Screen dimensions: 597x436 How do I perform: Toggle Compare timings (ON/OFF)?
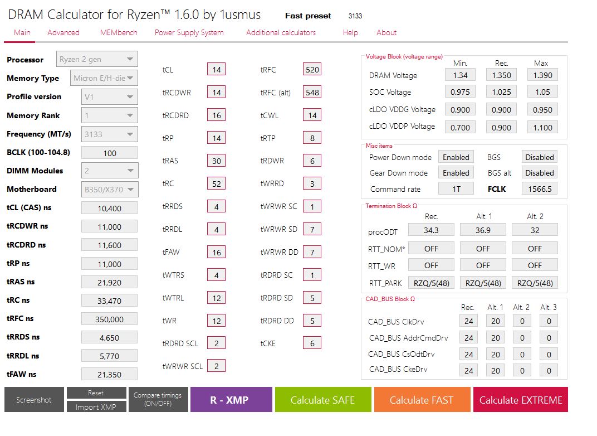click(x=158, y=399)
